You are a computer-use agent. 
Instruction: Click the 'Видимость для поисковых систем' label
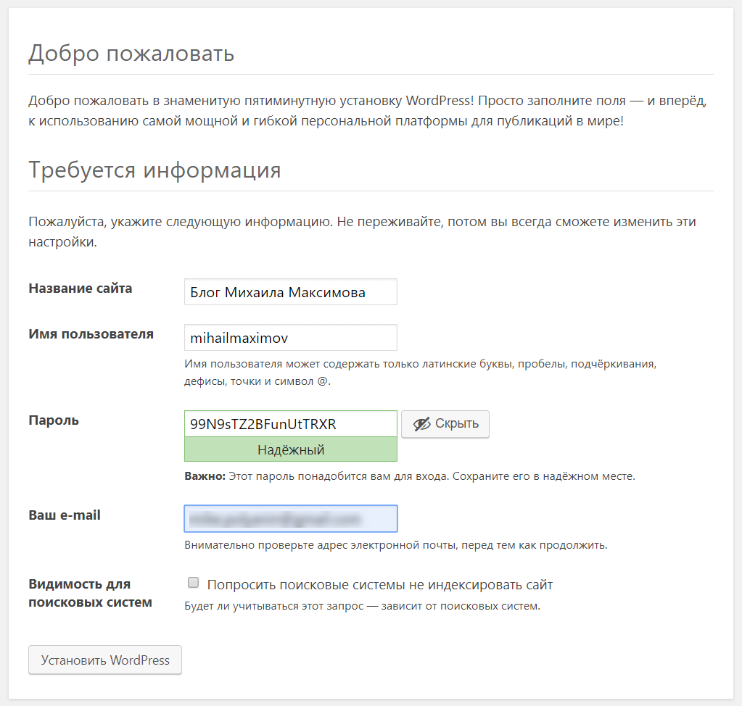tap(90, 593)
